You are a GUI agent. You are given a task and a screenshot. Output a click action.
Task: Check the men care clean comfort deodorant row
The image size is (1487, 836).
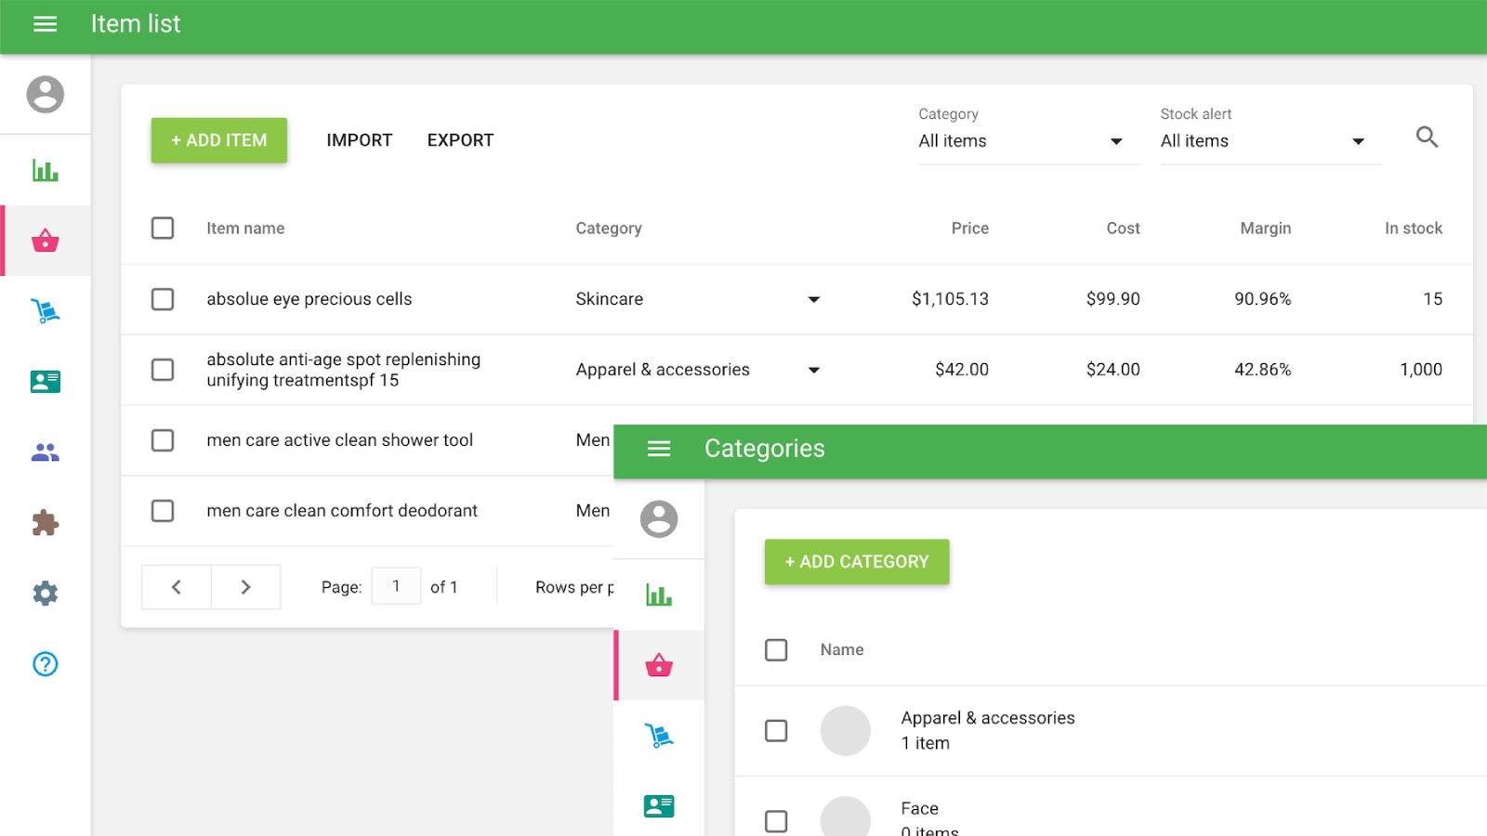coord(163,511)
